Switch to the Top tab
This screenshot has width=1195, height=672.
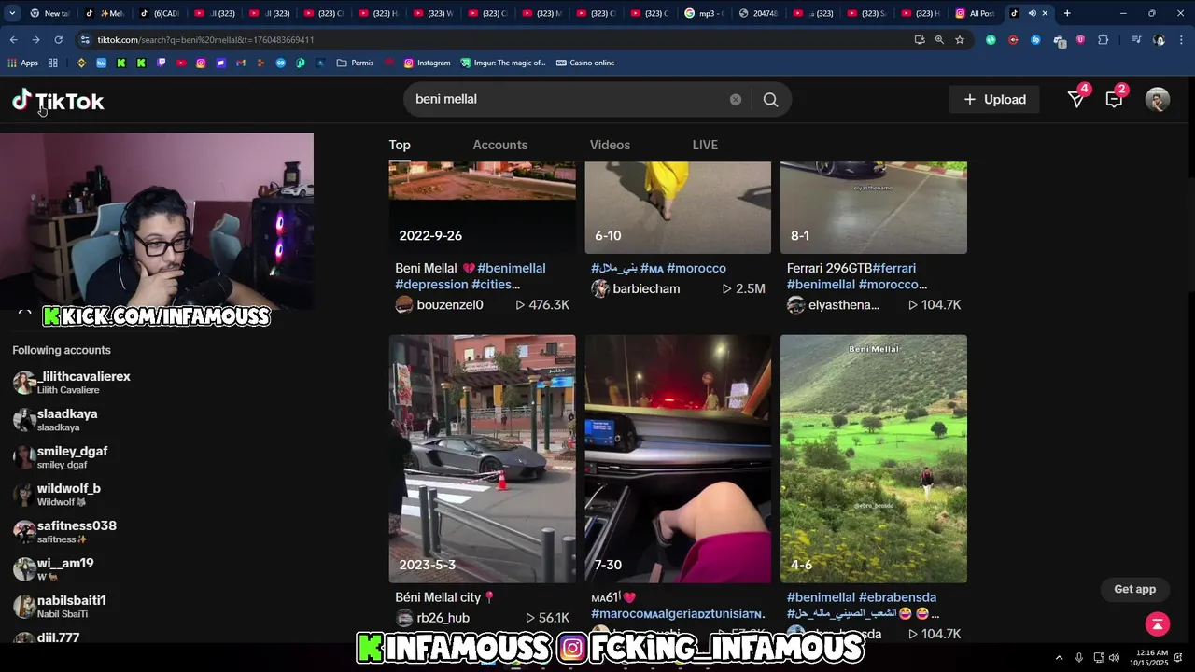point(400,145)
